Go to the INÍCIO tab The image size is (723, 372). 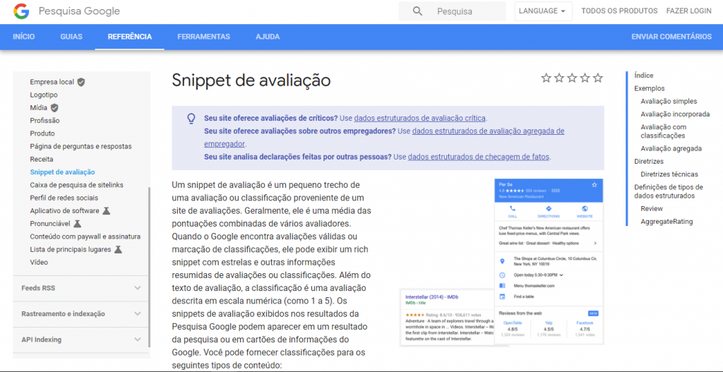coord(23,37)
